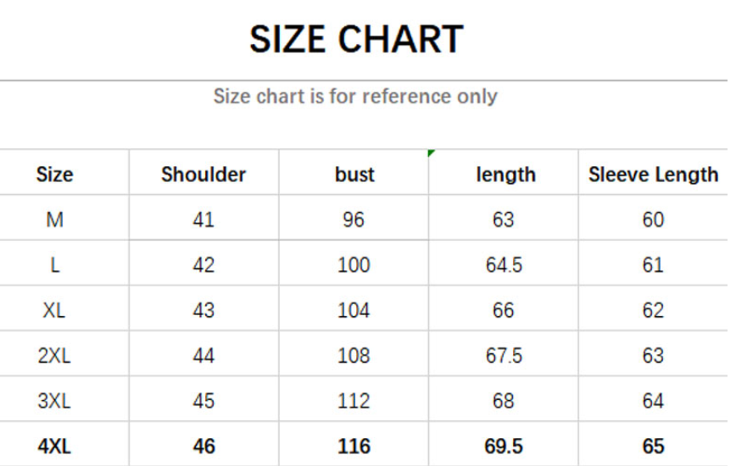The width and height of the screenshot is (736, 466).
Task: Click the 'Size chart is for reference only' text
Action: 354,97
